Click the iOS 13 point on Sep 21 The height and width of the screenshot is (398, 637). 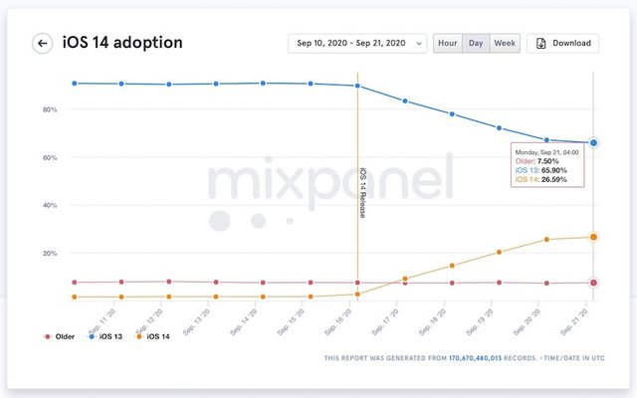point(593,143)
